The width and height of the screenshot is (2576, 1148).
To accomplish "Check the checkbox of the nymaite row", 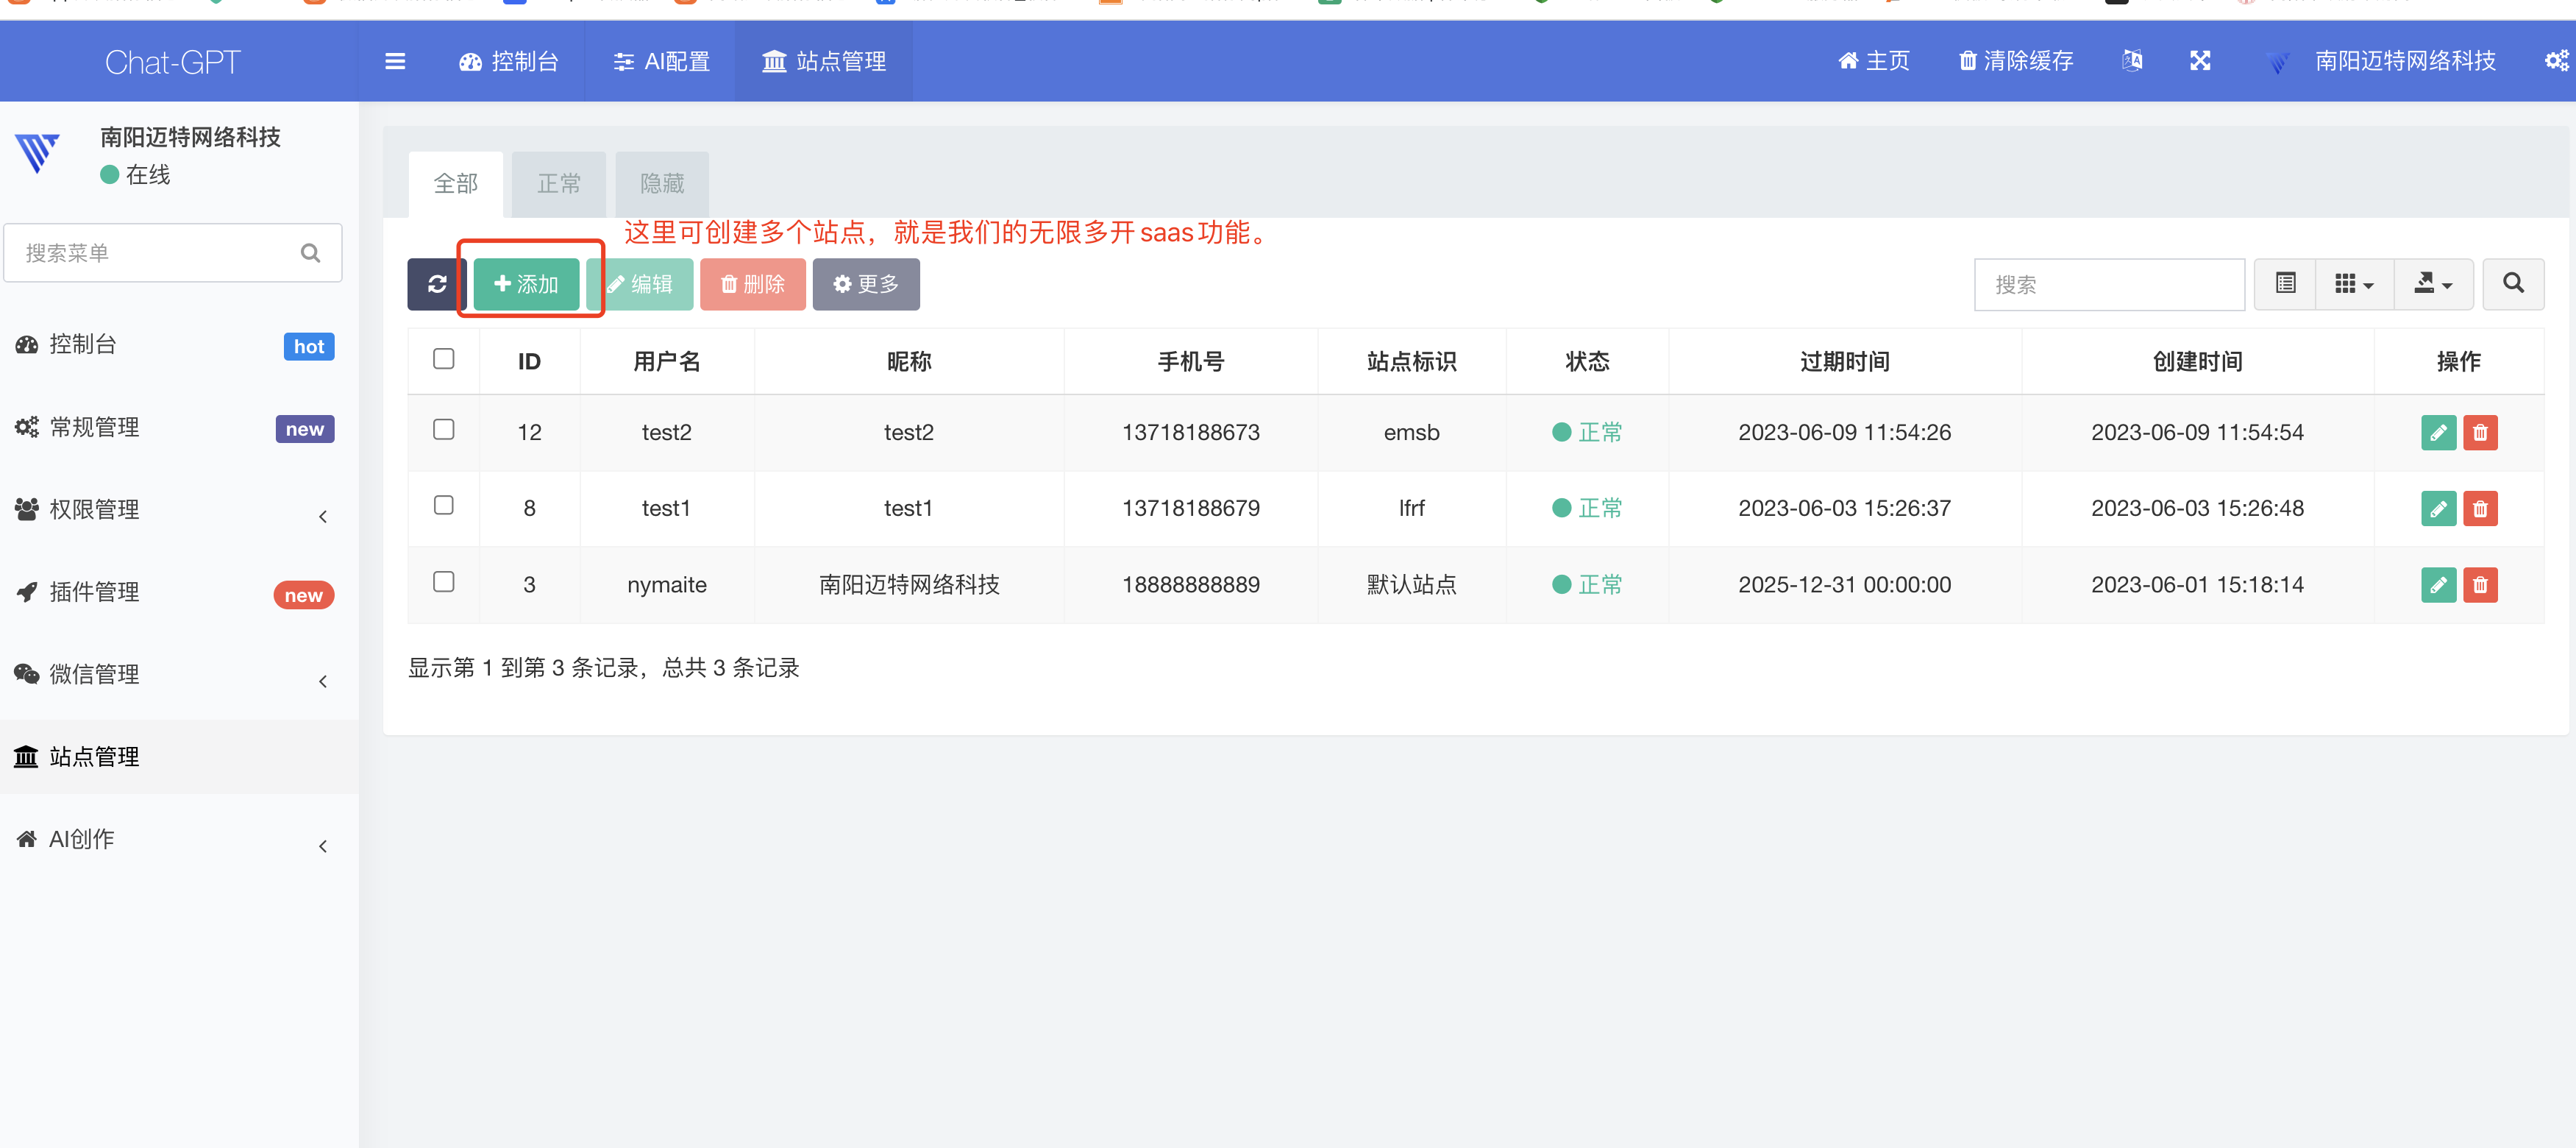I will (x=444, y=581).
